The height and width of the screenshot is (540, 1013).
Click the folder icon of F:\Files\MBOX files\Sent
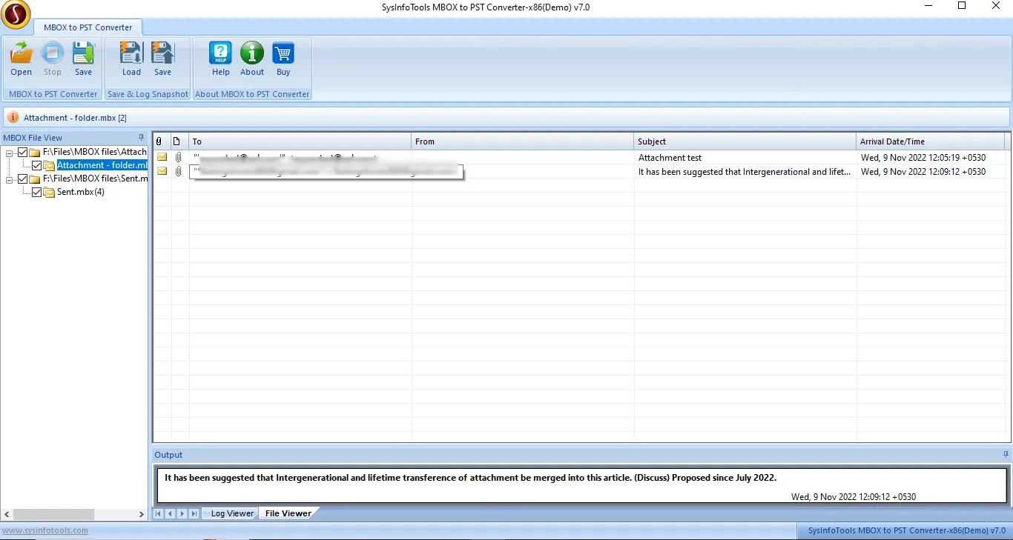pos(35,179)
